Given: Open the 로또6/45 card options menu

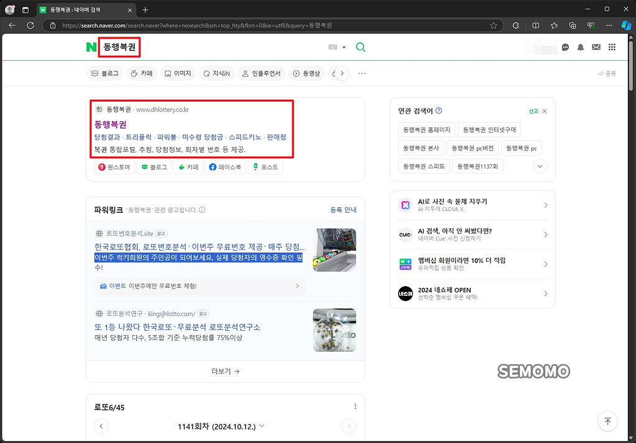Looking at the screenshot, I should pos(355,406).
